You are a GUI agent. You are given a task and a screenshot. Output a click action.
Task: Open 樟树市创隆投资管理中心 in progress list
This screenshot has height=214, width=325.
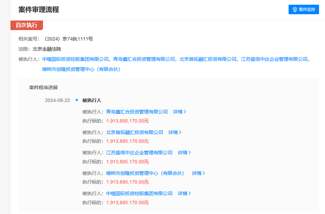click(145, 173)
